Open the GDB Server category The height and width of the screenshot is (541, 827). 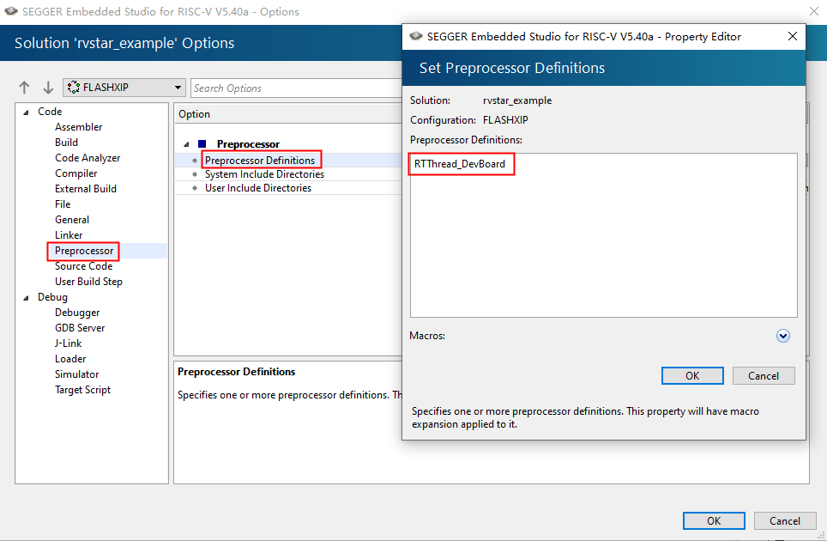80,328
